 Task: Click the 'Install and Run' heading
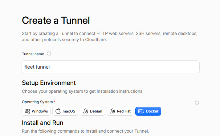tap(43, 123)
